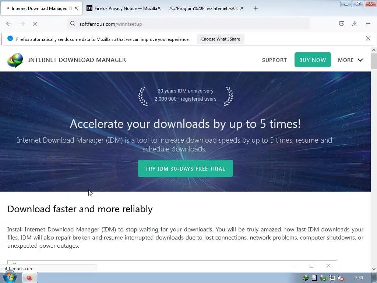
Task: Close the C:/Program Files tab
Action: [242, 8]
